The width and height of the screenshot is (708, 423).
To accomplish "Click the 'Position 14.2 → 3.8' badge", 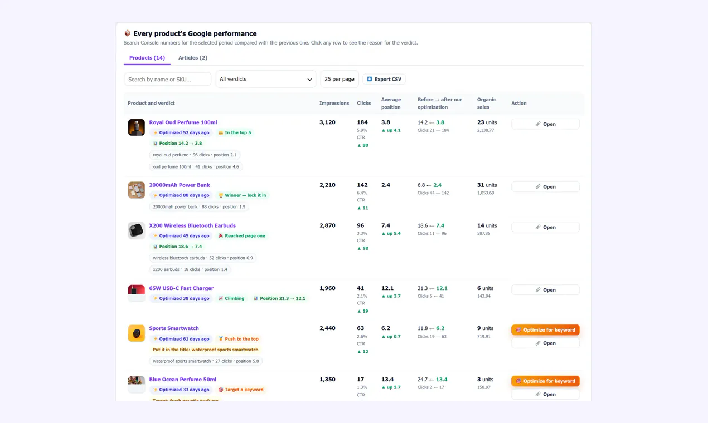I will [x=178, y=144].
